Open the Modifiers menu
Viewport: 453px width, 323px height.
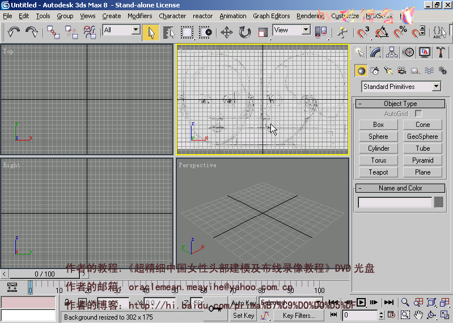click(140, 16)
